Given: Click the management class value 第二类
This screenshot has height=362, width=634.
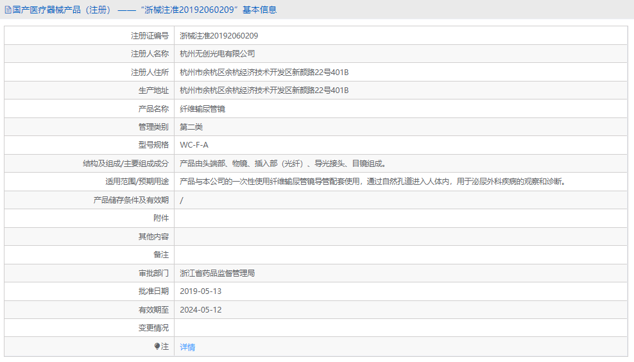Looking at the screenshot, I should [191, 127].
